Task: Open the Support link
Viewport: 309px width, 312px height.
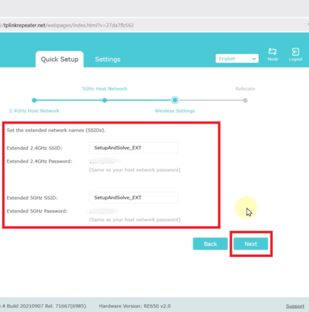Action: (295, 306)
